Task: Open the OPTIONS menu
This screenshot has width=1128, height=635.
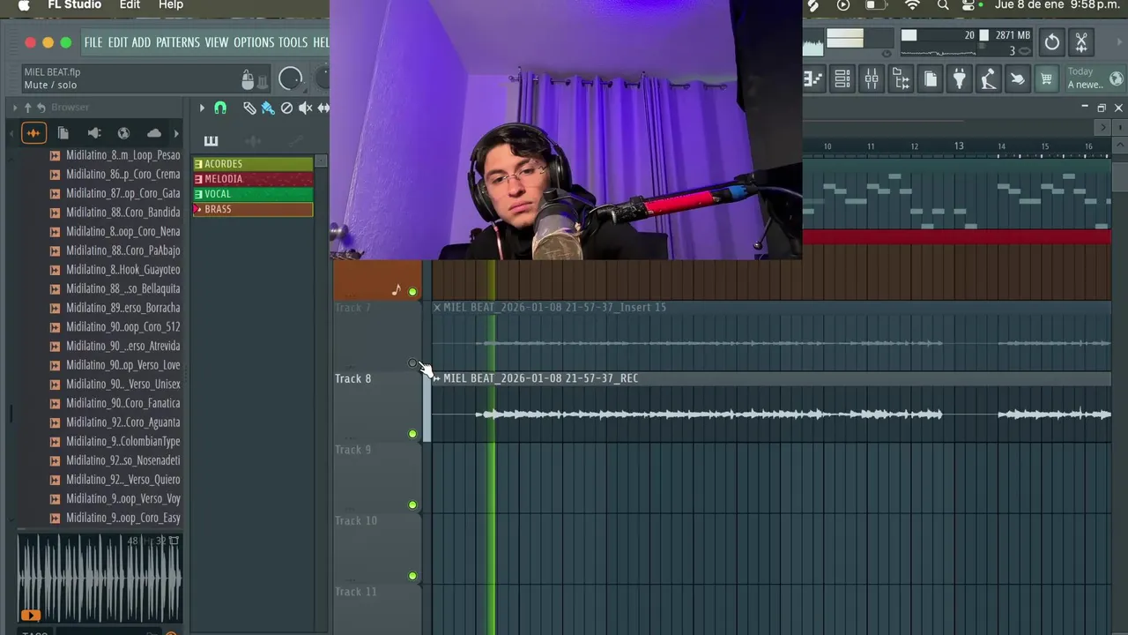Action: (x=254, y=42)
